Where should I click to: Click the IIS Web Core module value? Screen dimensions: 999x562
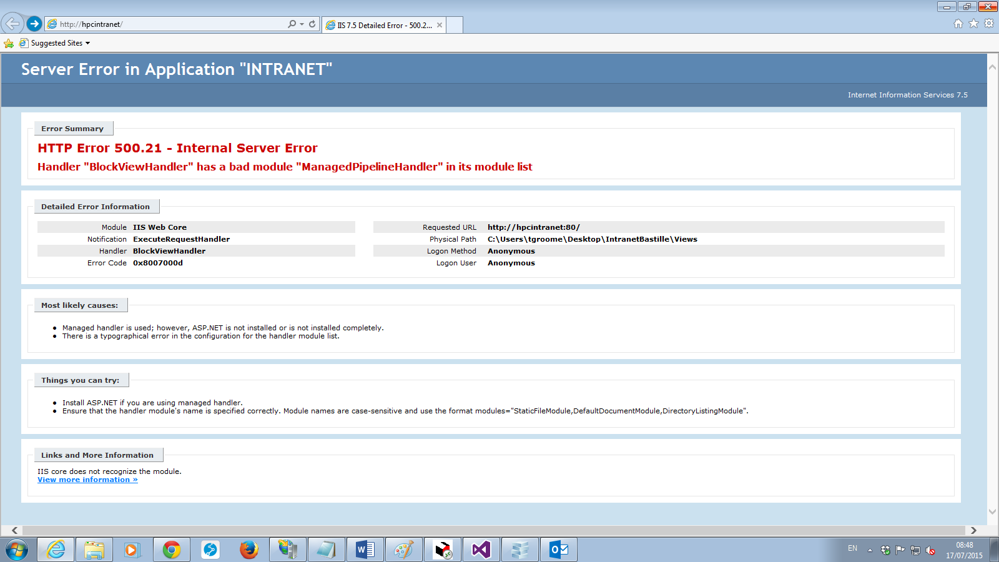pyautogui.click(x=160, y=227)
